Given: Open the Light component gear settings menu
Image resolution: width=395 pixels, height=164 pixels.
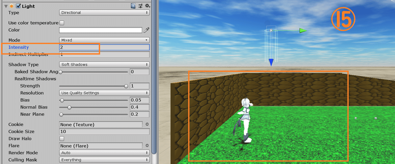Looking at the screenshot, I should tap(147, 6).
